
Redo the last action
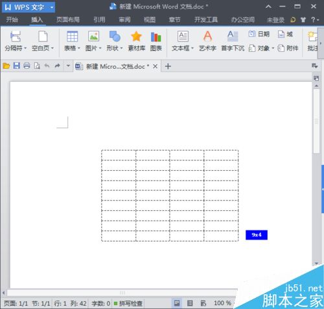pos(57,66)
